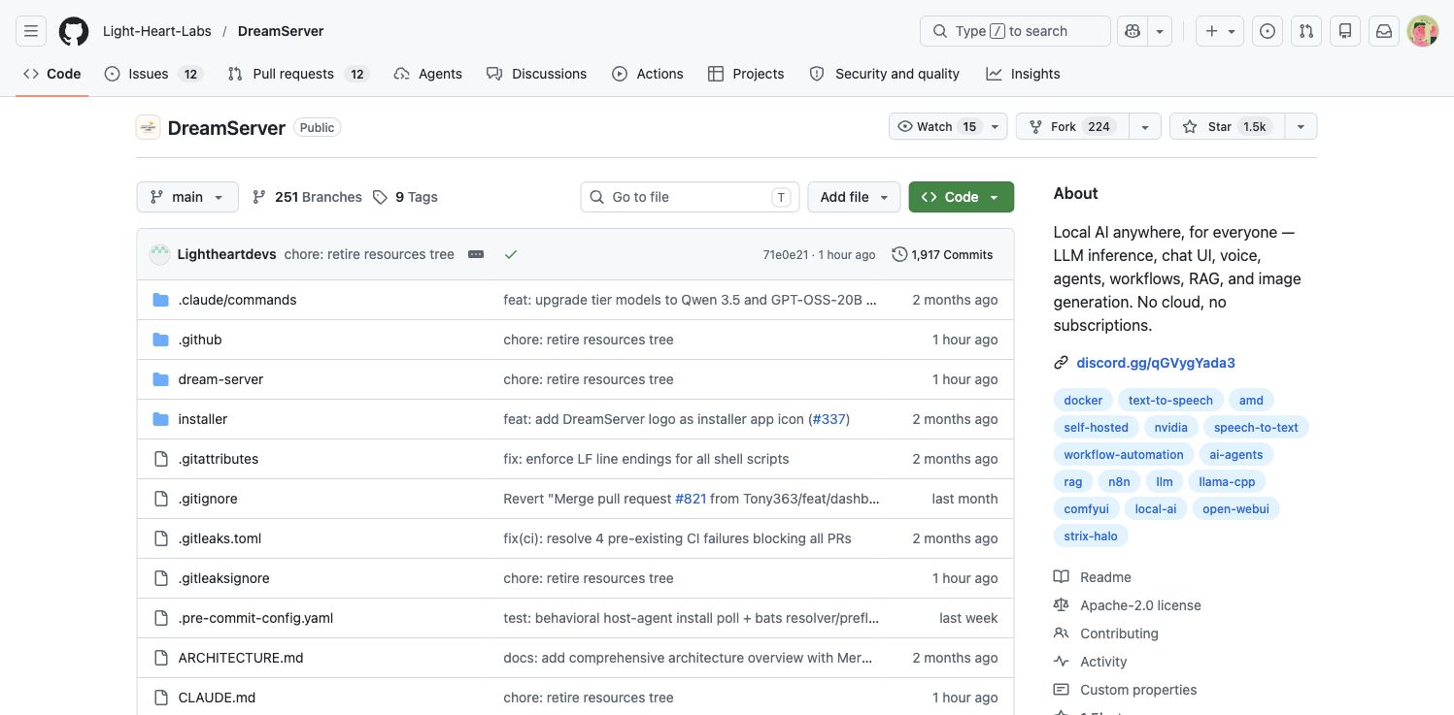
Task: Switch to the Security and quality tab
Action: point(885,74)
